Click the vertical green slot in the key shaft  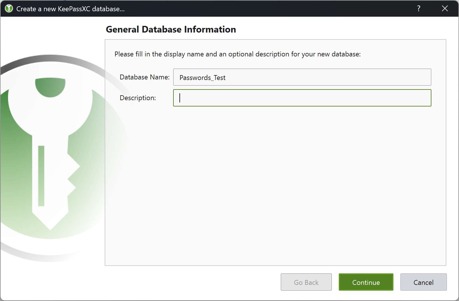[x=41, y=176]
